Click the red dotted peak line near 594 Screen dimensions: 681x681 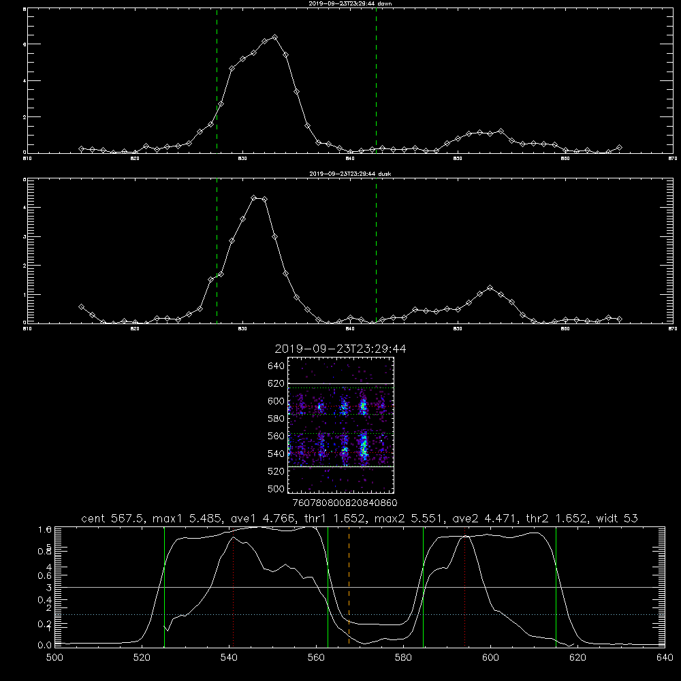[x=464, y=586]
